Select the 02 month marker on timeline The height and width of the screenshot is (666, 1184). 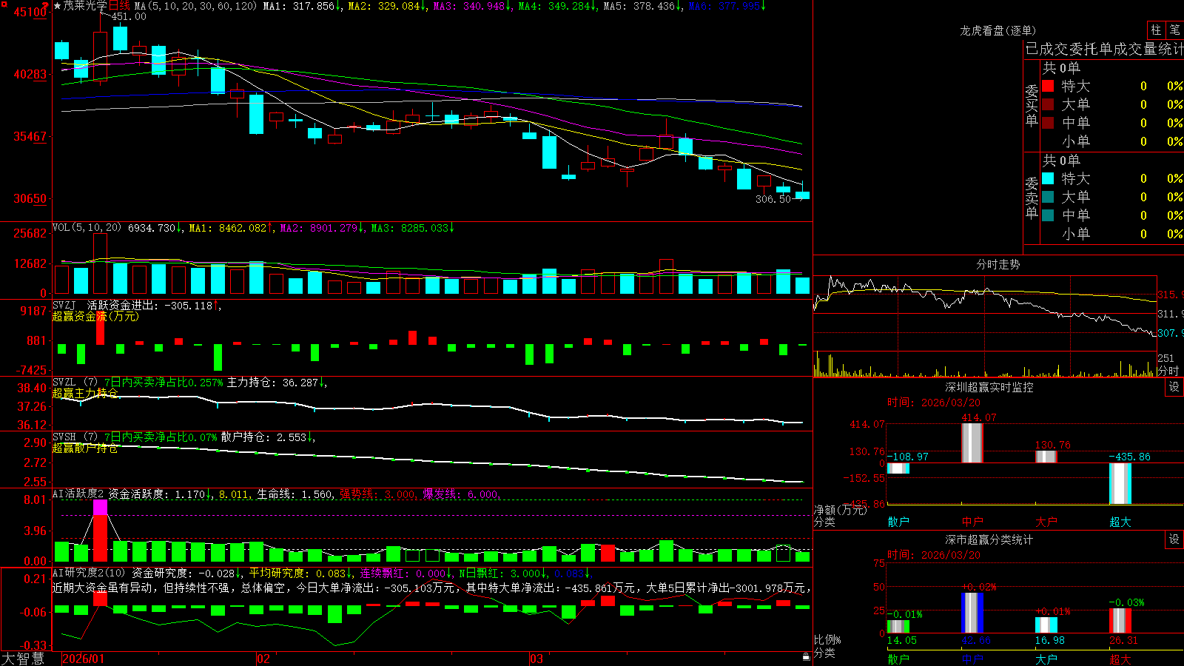[x=263, y=659]
